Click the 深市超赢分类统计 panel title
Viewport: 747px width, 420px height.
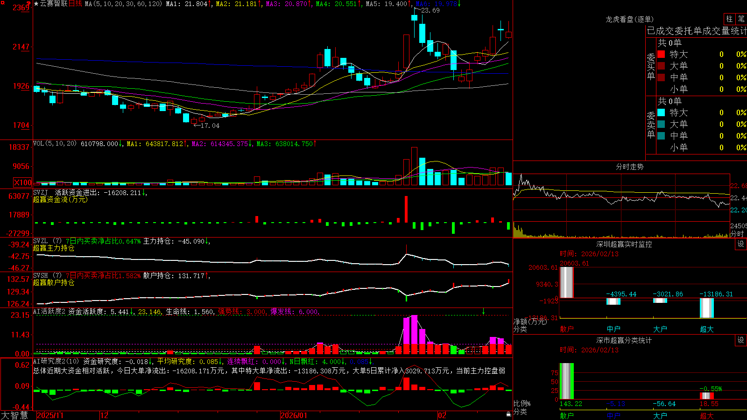[x=624, y=340]
